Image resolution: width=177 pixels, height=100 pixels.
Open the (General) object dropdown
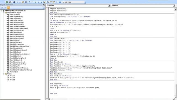tap(109, 6)
